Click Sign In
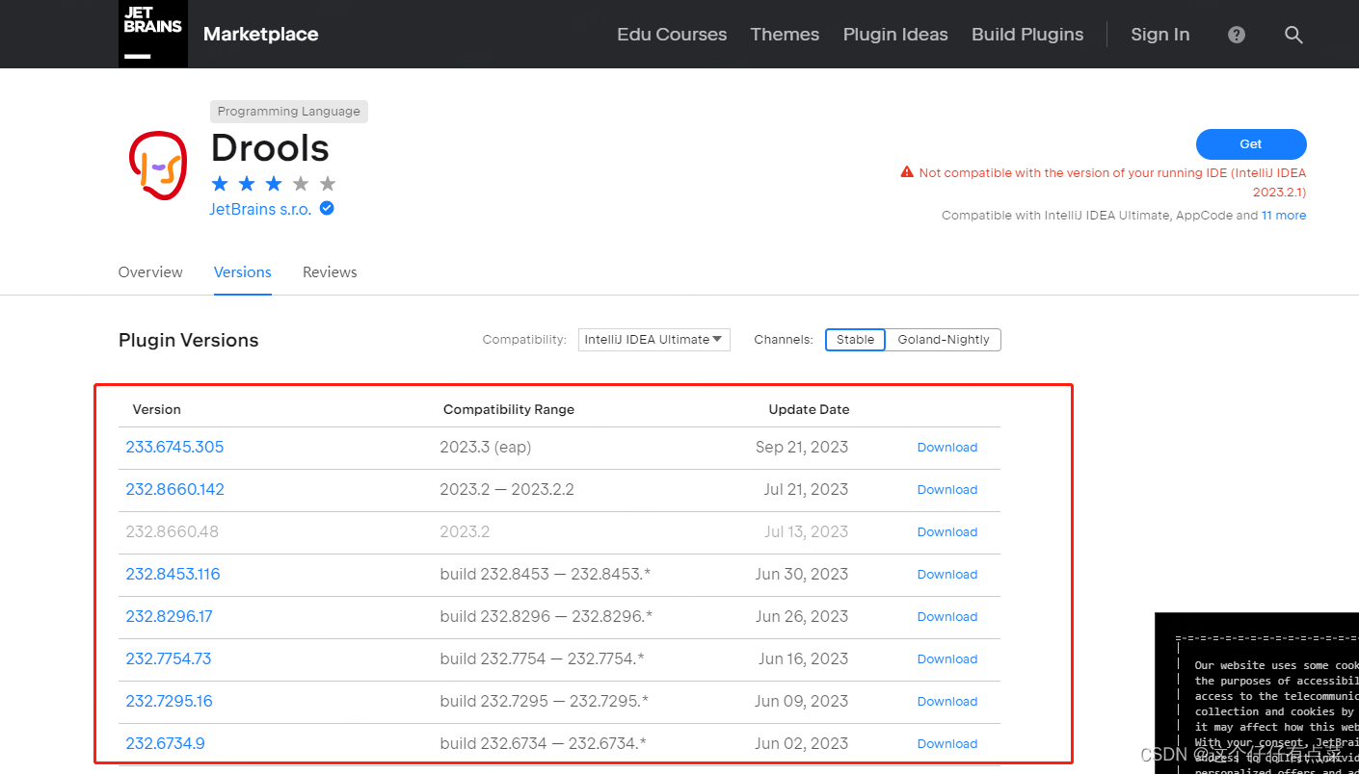This screenshot has width=1359, height=774. tap(1159, 35)
